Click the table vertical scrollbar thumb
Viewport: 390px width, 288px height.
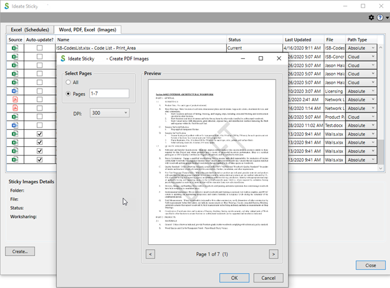coord(381,152)
